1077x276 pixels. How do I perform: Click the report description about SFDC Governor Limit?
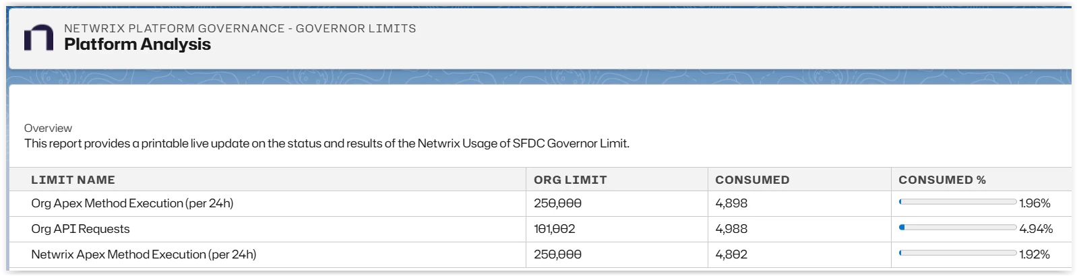[x=326, y=143]
